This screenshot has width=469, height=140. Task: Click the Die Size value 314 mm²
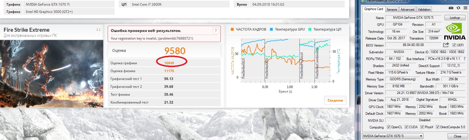[x=434, y=31]
